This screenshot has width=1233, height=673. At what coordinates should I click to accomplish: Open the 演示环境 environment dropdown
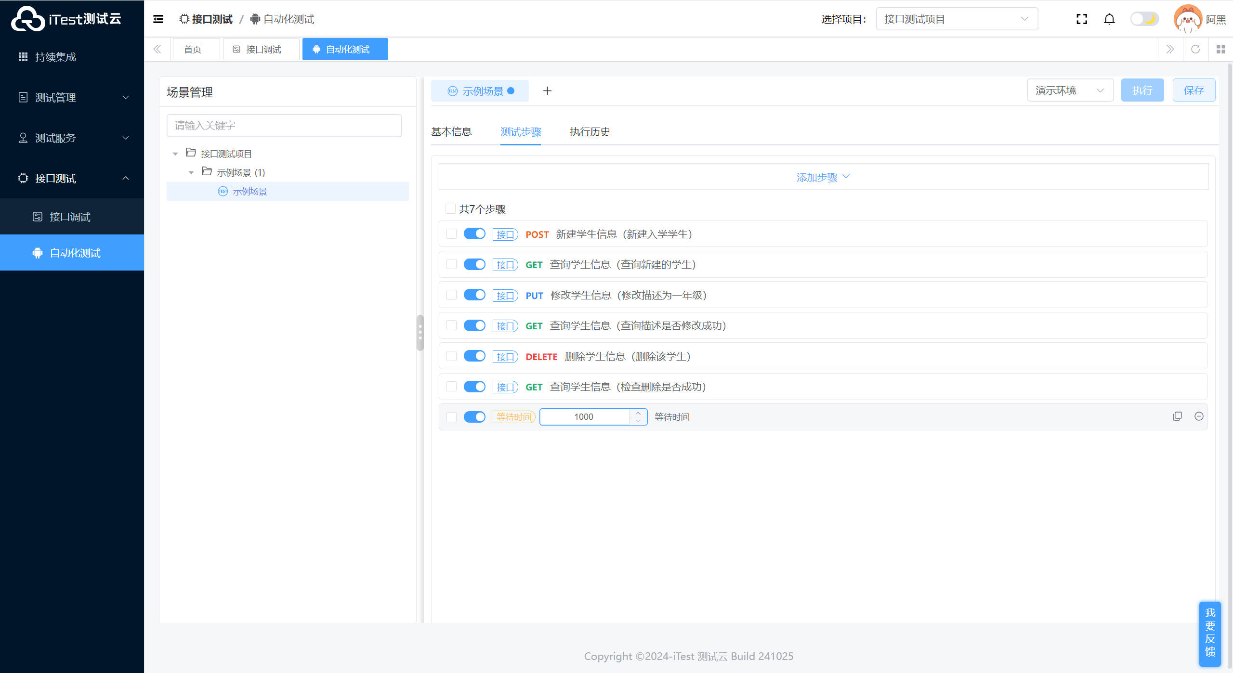click(1070, 91)
